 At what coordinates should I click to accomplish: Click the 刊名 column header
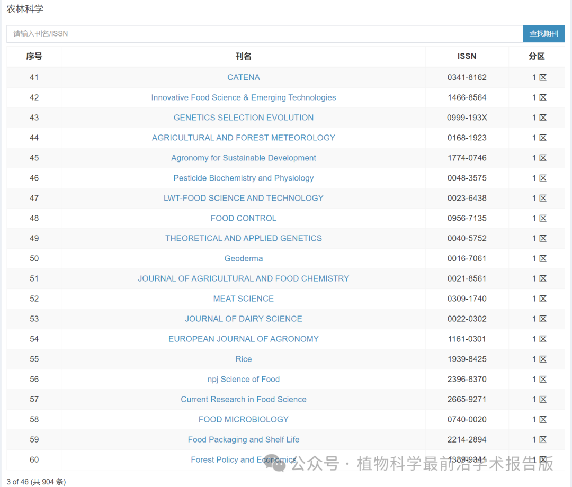pos(244,56)
